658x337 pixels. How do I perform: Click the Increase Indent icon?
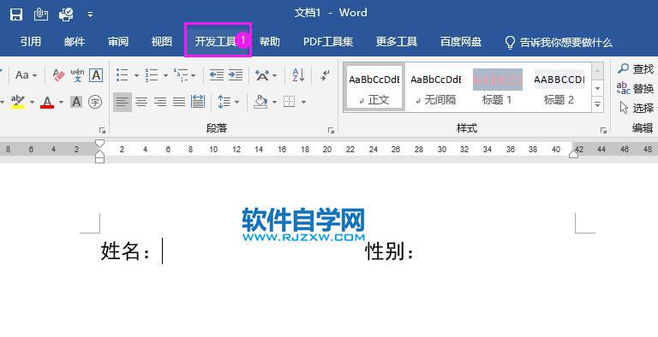(x=236, y=75)
